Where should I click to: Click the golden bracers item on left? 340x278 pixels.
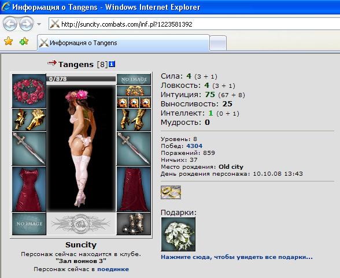click(29, 120)
